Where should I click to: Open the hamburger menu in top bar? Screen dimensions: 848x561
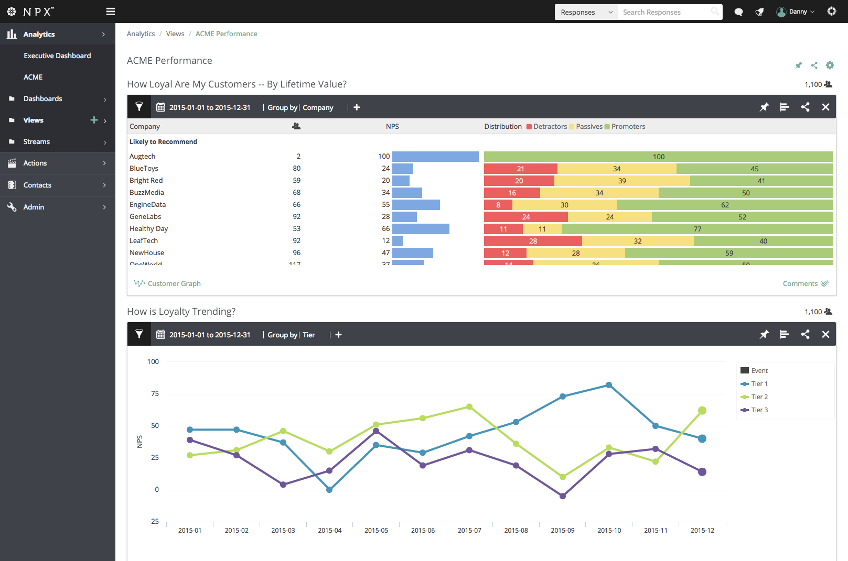coord(110,12)
